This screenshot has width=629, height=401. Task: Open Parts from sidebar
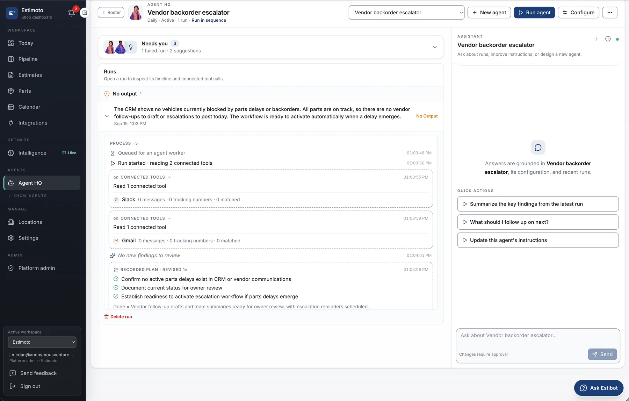(42, 91)
